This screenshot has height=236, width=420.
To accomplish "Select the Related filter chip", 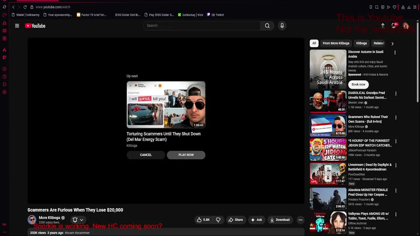I will (x=379, y=43).
